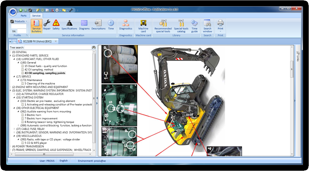Collapse (16) LUBRICANT; FUEL; OTHER FLUID node
Screen dimensions: 309x171
(14, 59)
